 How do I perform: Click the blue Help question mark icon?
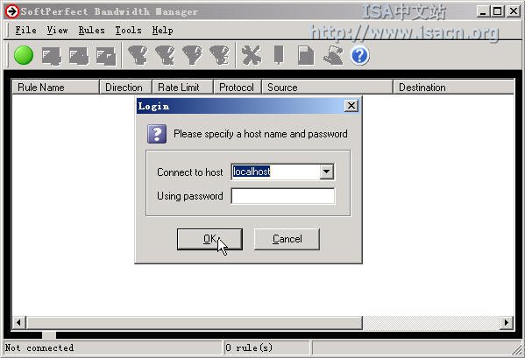[x=360, y=55]
